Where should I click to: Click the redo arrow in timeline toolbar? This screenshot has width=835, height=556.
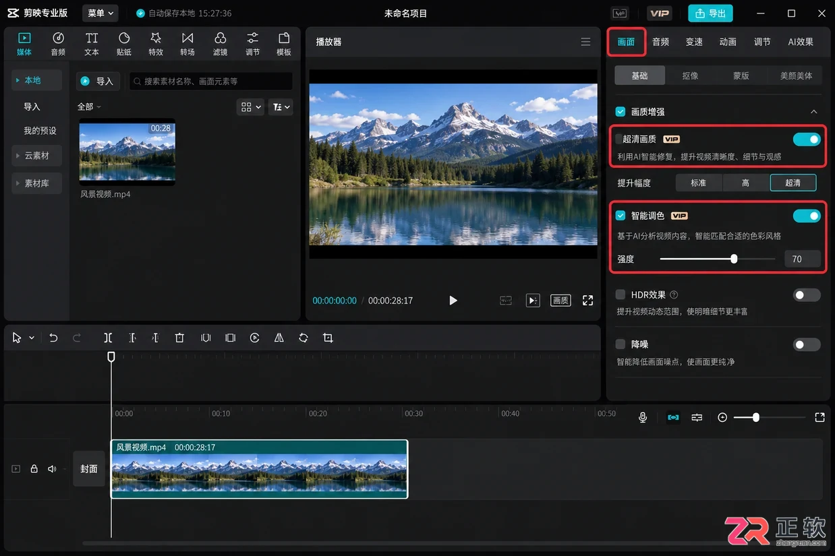pyautogui.click(x=77, y=338)
